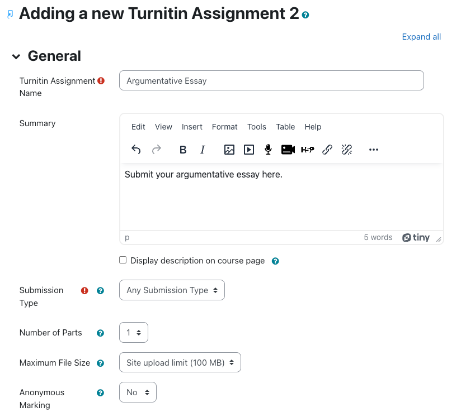Screen dimensions: 461x417
Task: Reveal more toolbar buttons with ellipsis icon
Action: click(x=374, y=150)
